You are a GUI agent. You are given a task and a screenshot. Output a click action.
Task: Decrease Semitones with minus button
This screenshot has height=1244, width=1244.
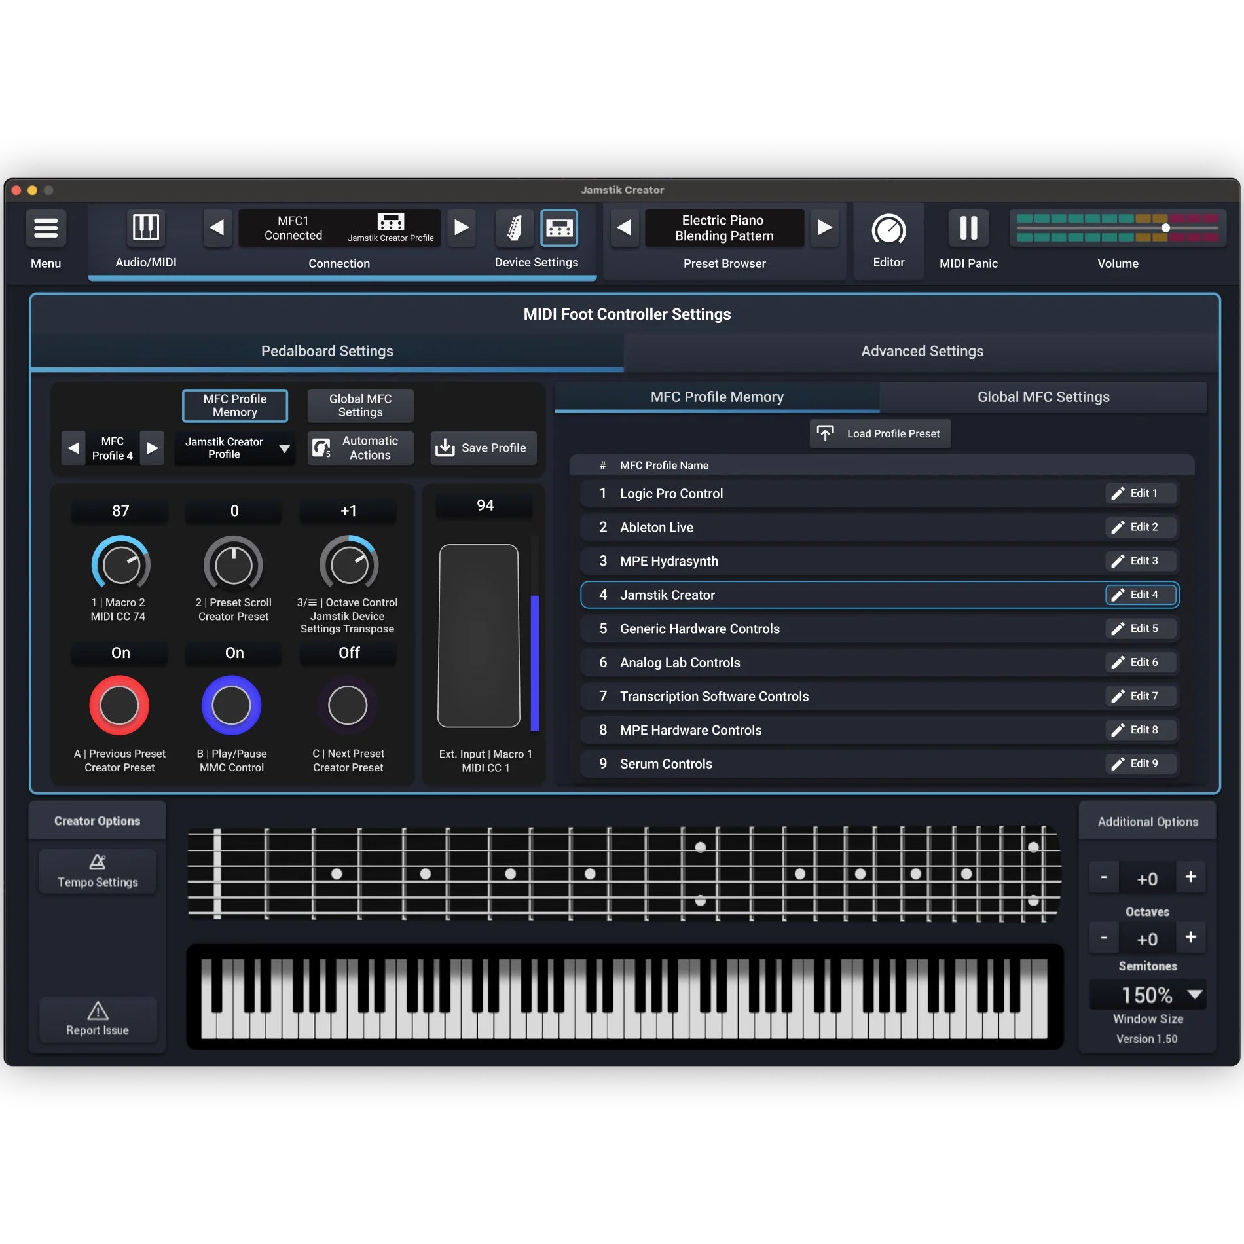[1104, 938]
